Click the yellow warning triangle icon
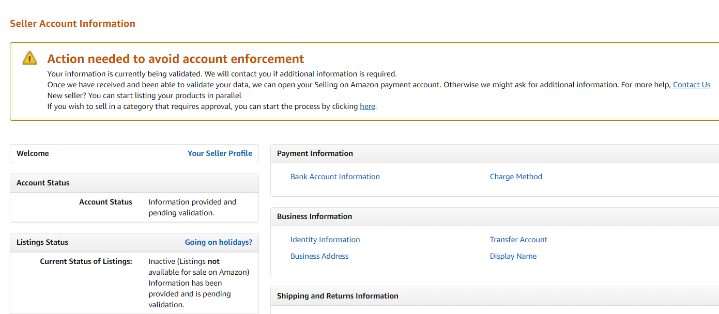Image resolution: width=719 pixels, height=314 pixels. click(29, 58)
